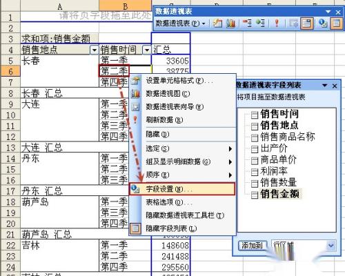Select column A header
The width and height of the screenshot is (345, 276).
tap(59, 6)
